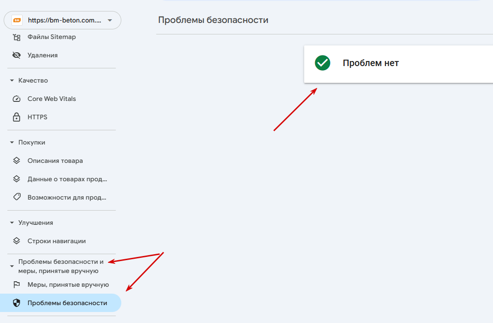Collapse the Улучшения section

point(12,223)
